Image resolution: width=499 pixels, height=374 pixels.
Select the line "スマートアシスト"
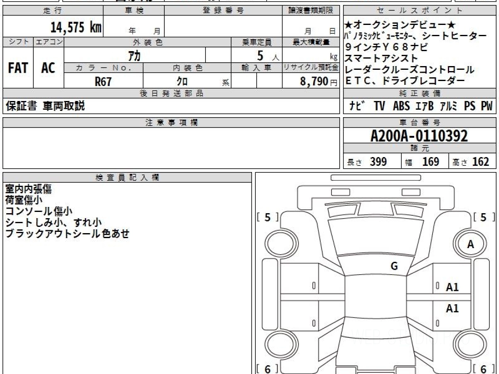pyautogui.click(x=381, y=58)
